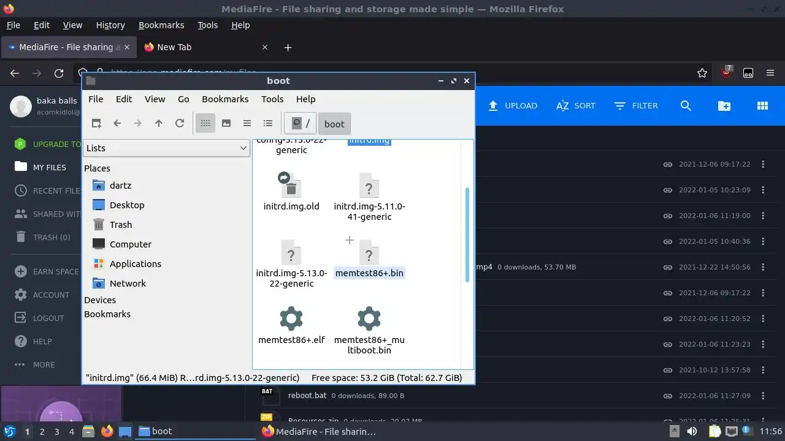
Task: Click the reboot.bat file in MediaFire
Action: pos(307,395)
